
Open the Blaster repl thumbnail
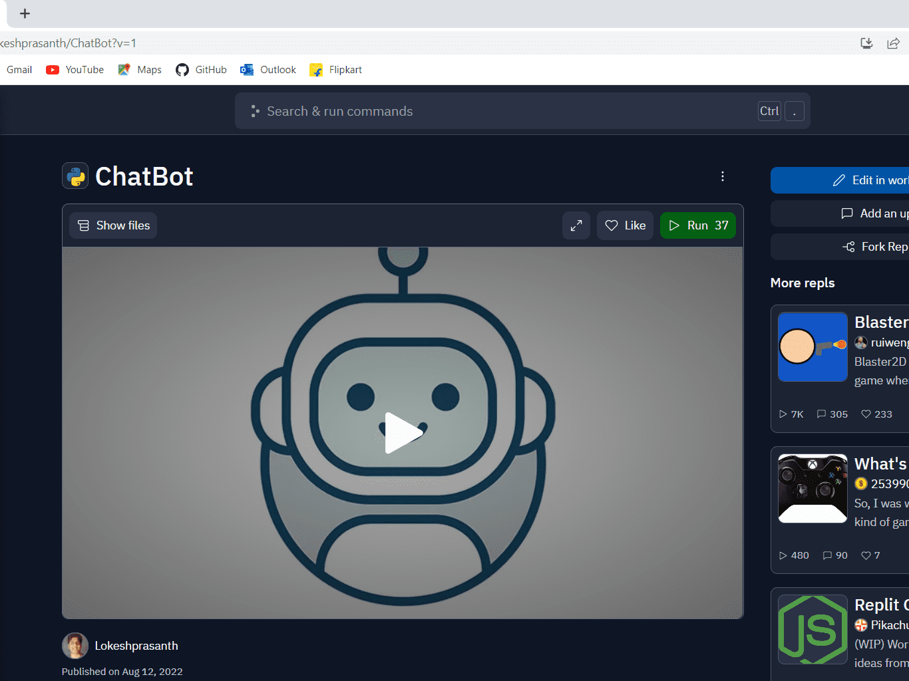click(813, 347)
